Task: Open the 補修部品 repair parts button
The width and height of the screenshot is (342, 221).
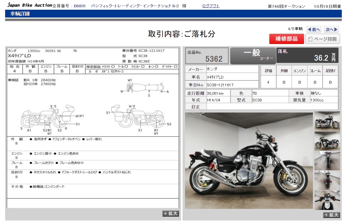Action: [287, 39]
